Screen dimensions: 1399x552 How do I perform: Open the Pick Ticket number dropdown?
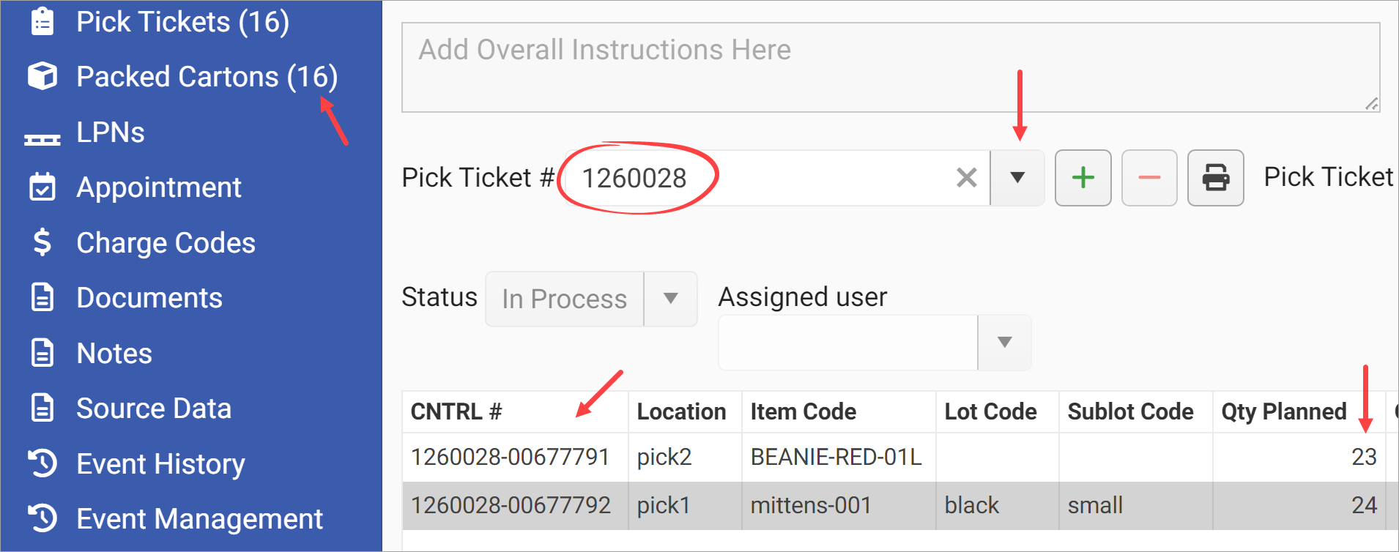tap(1018, 177)
